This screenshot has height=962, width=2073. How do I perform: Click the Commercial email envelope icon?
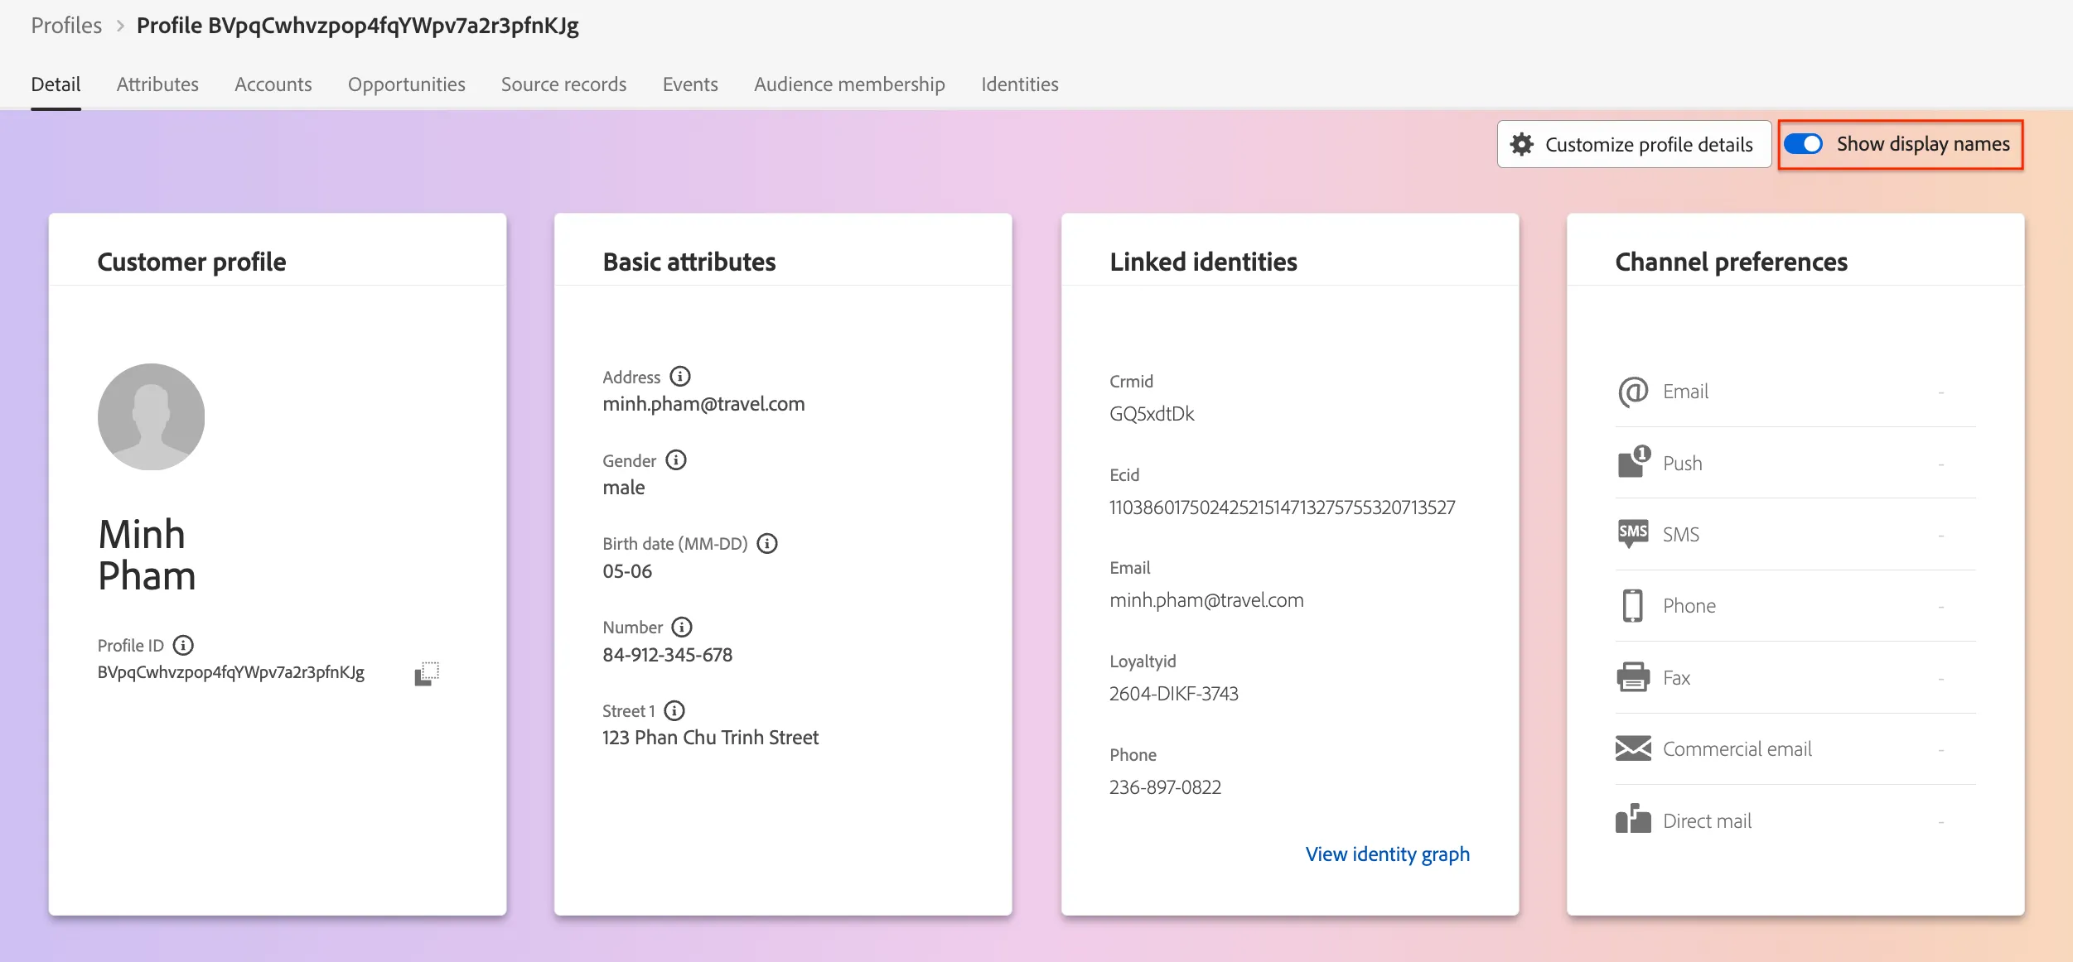tap(1633, 748)
